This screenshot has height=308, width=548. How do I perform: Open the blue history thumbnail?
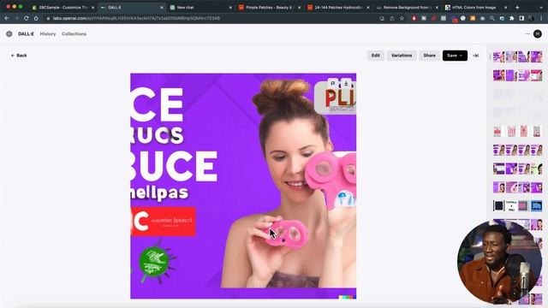[537, 205]
